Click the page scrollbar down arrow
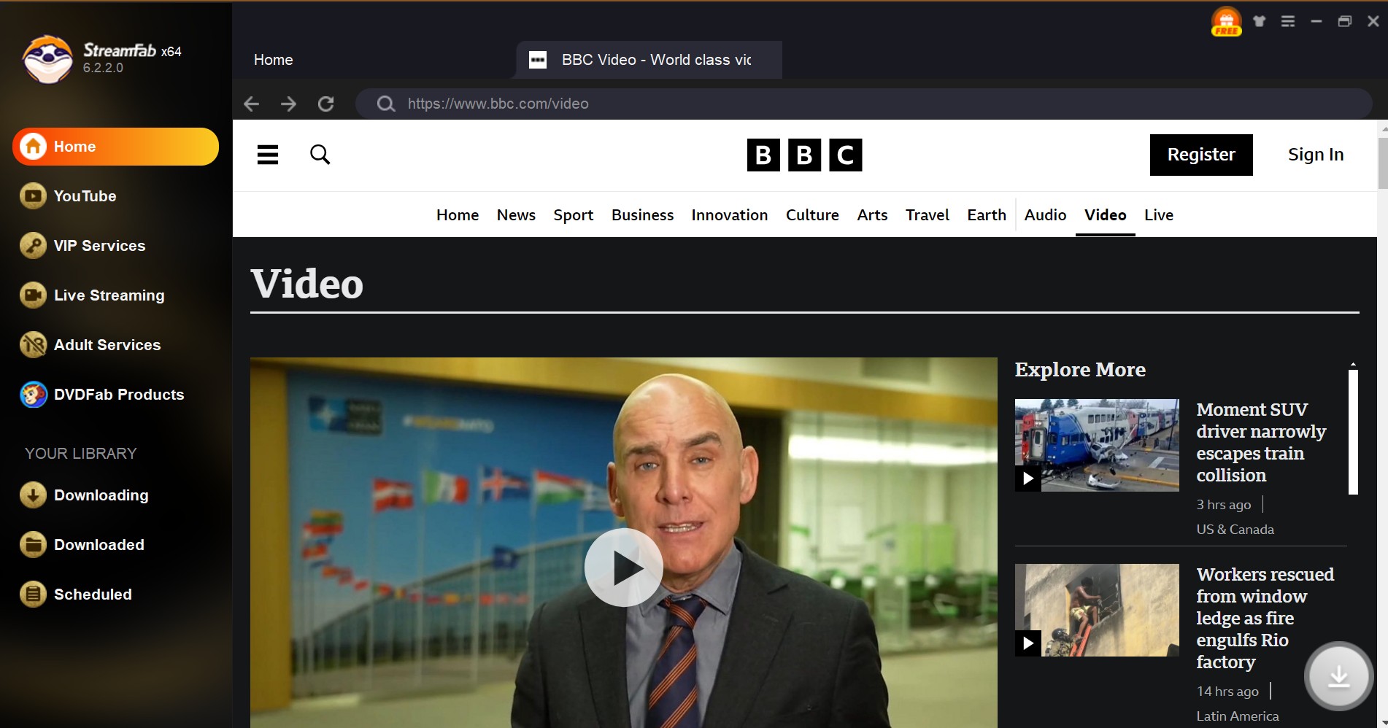 point(1383,722)
